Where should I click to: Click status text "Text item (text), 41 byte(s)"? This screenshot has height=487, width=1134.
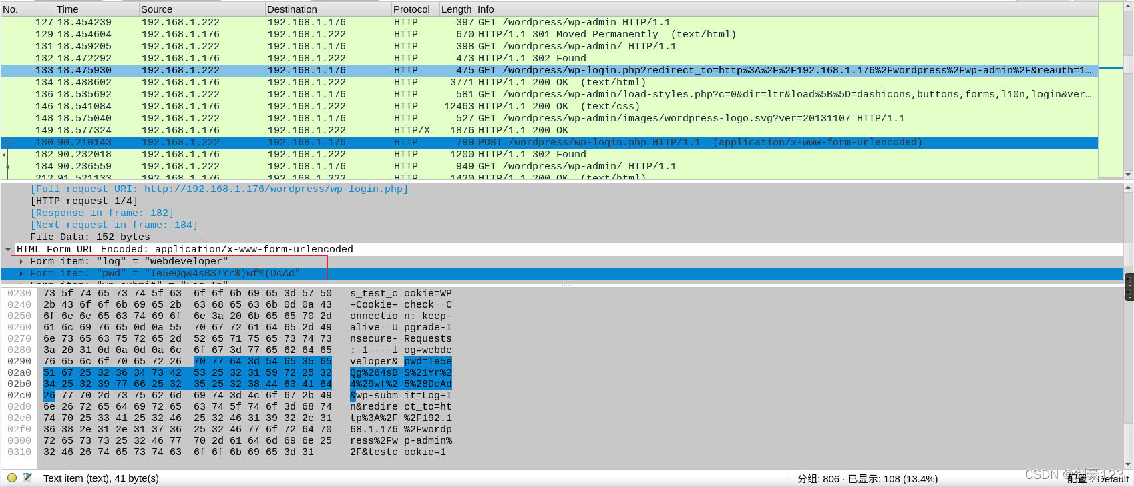(101, 478)
